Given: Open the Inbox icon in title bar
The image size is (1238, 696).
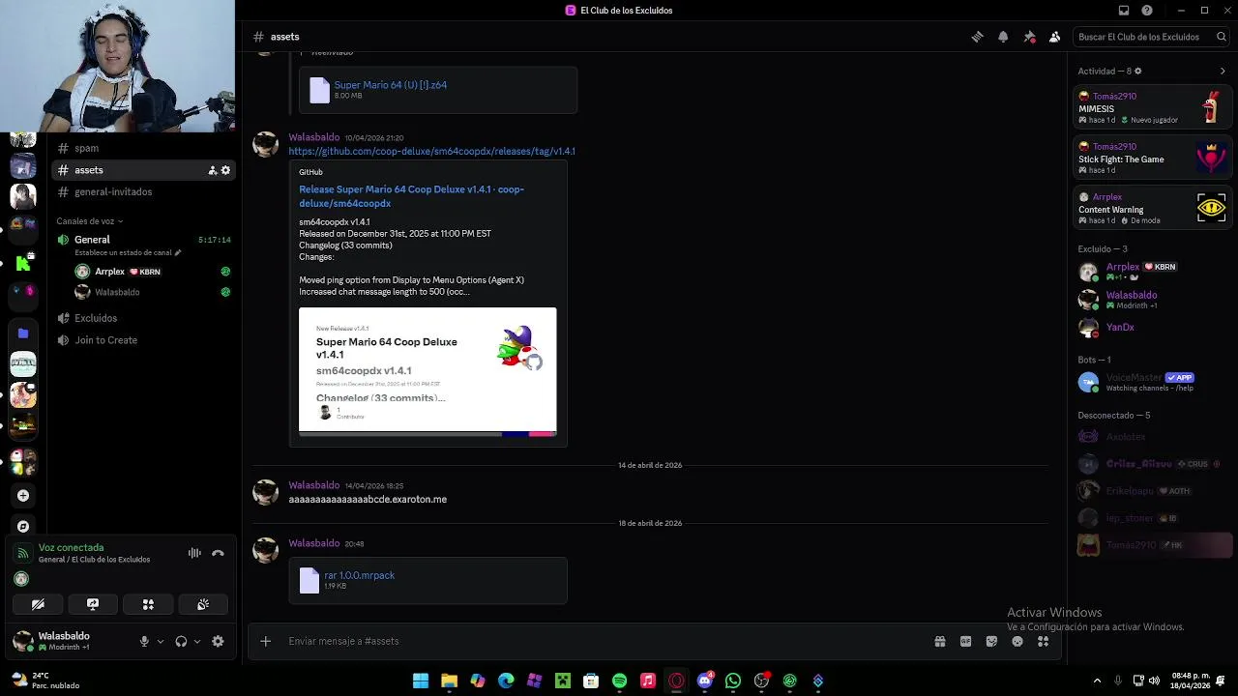Looking at the screenshot, I should click(1124, 11).
